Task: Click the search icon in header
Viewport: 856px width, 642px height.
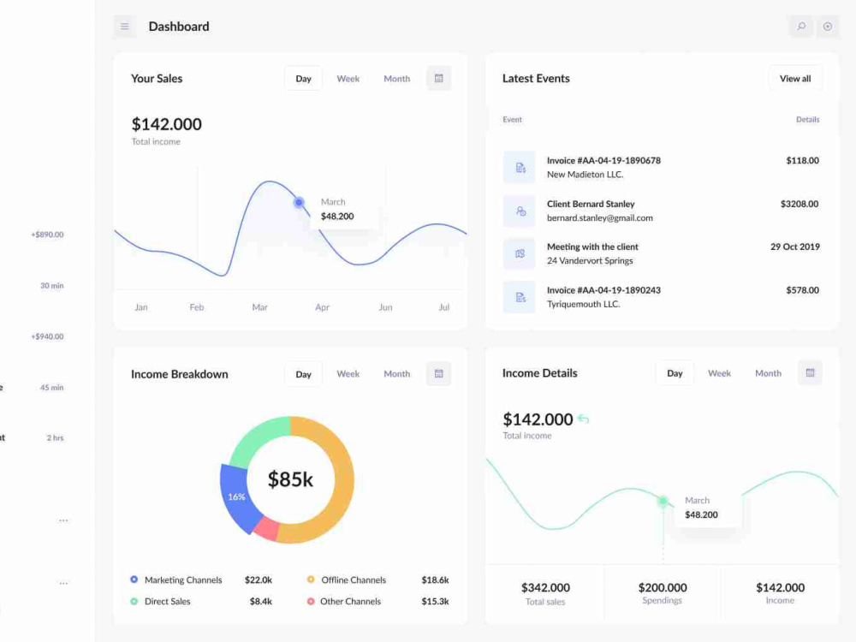Action: click(801, 27)
